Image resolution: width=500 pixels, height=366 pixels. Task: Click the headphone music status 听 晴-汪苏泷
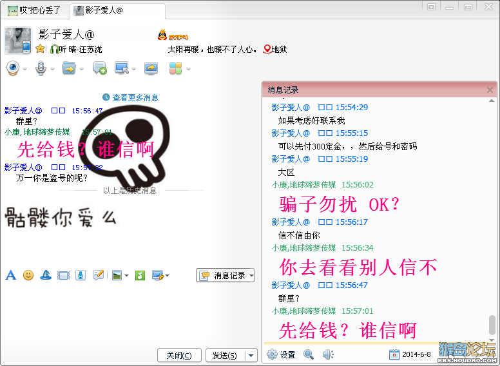tap(76, 49)
